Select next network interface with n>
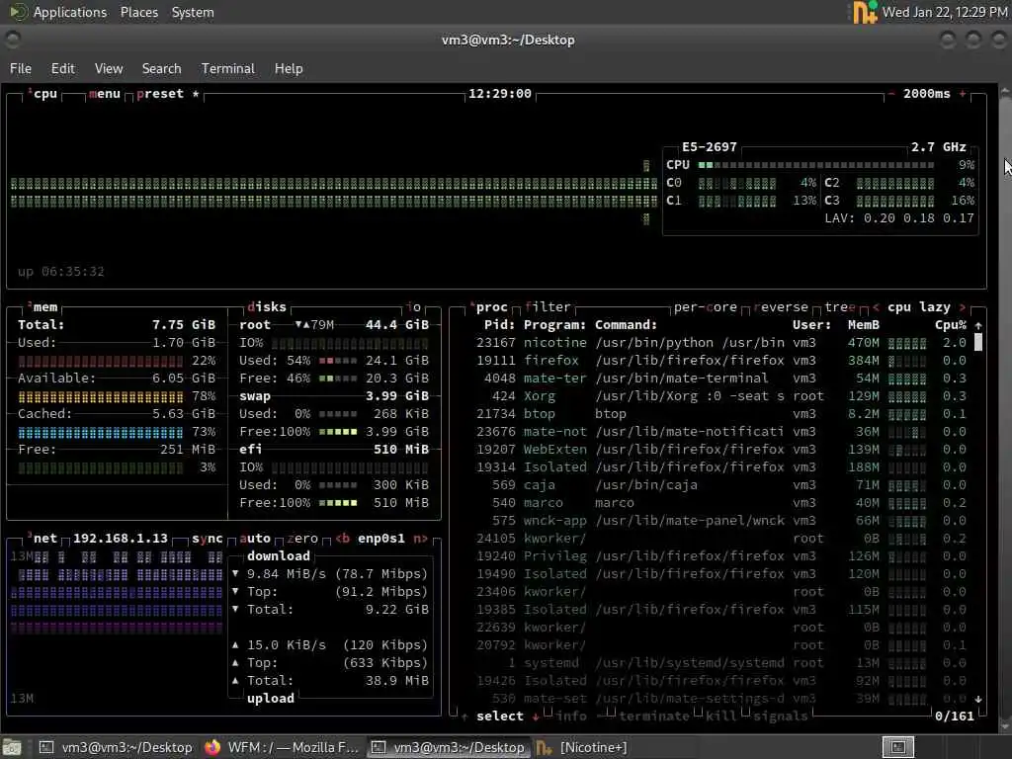This screenshot has height=759, width=1012. 420,539
